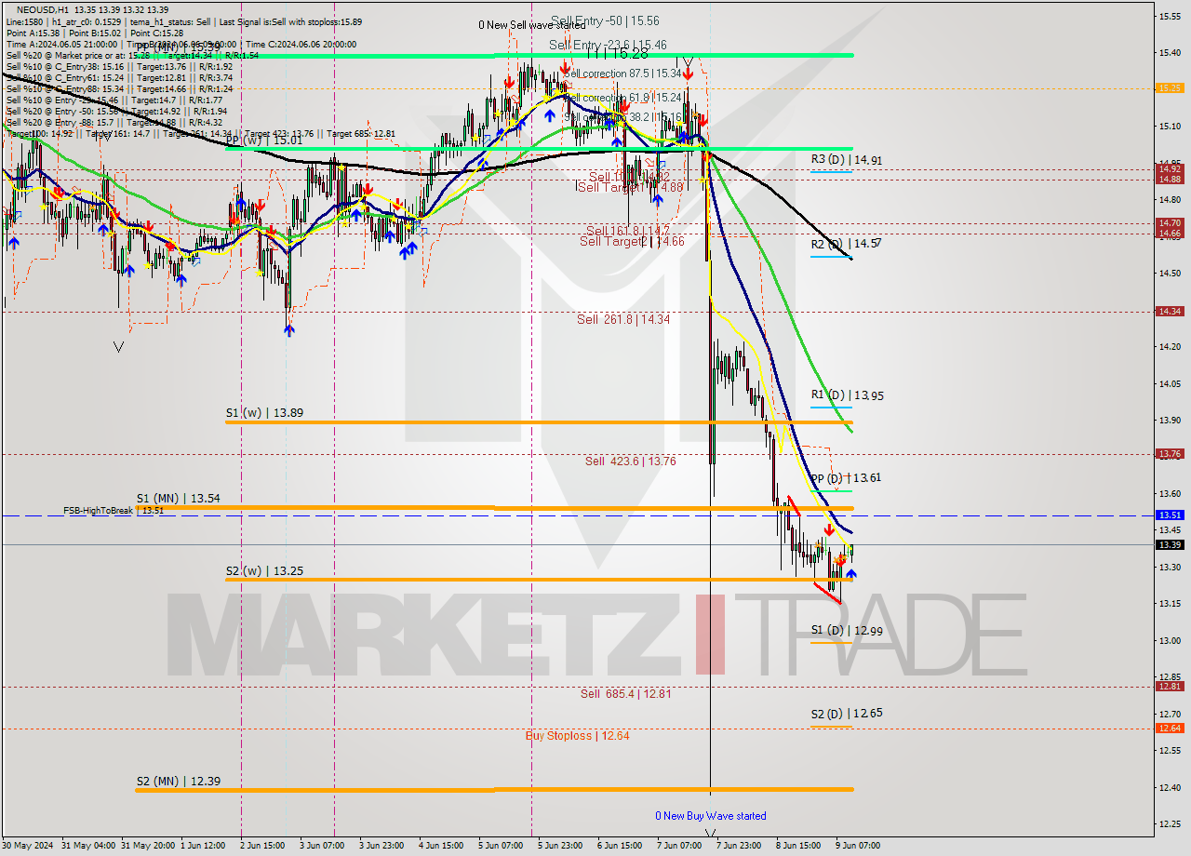Select the S2 (D) | 12.65 label

[846, 714]
